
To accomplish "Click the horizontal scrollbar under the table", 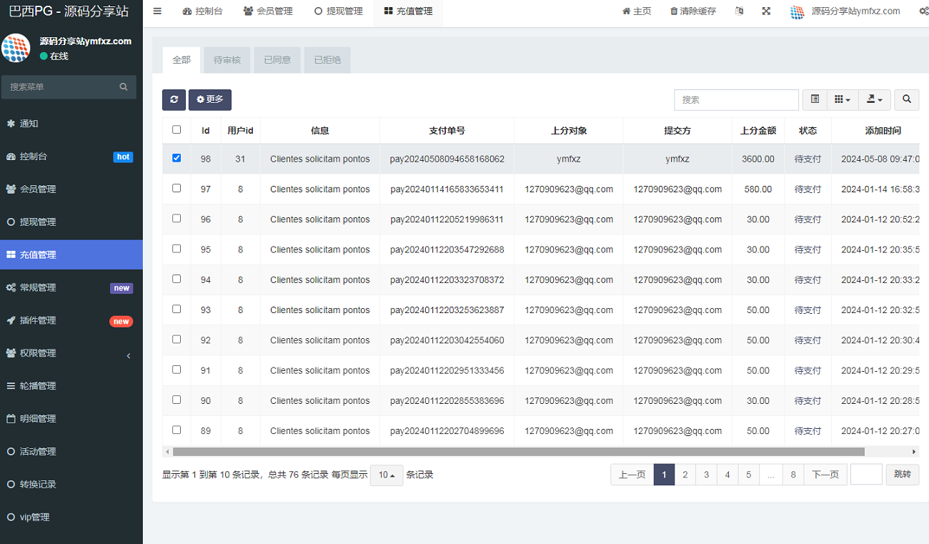I will click(x=518, y=452).
